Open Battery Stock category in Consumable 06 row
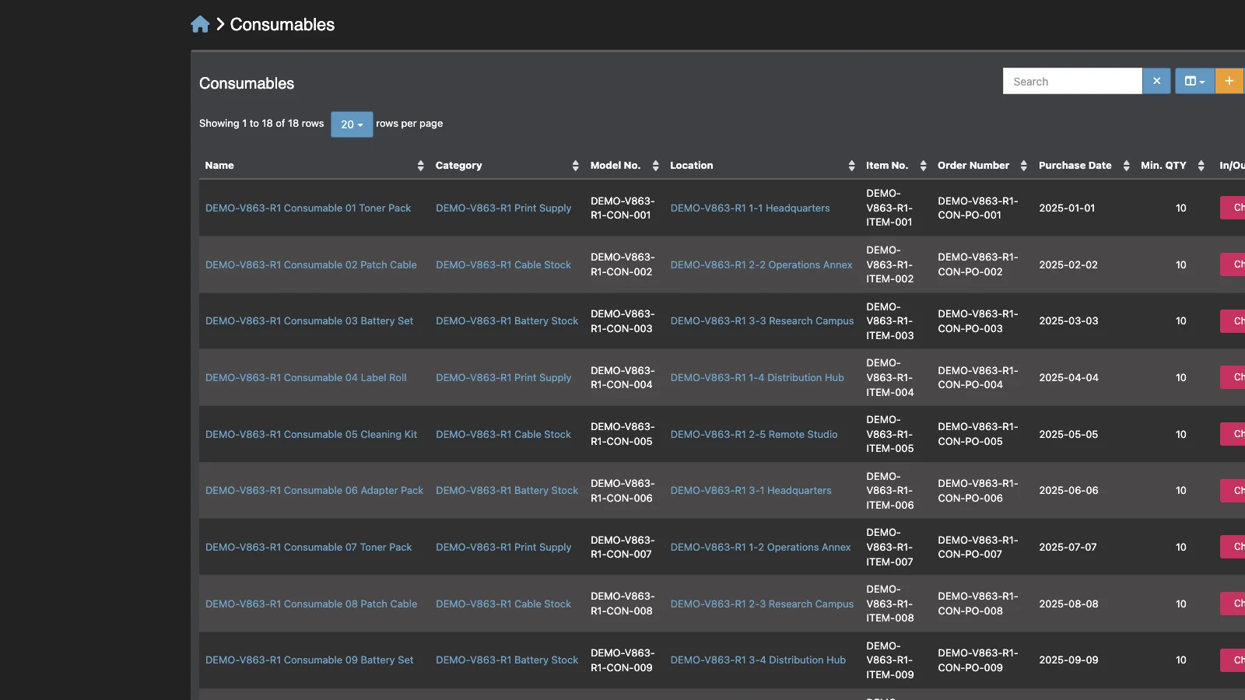Viewport: 1245px width, 700px height. point(507,490)
